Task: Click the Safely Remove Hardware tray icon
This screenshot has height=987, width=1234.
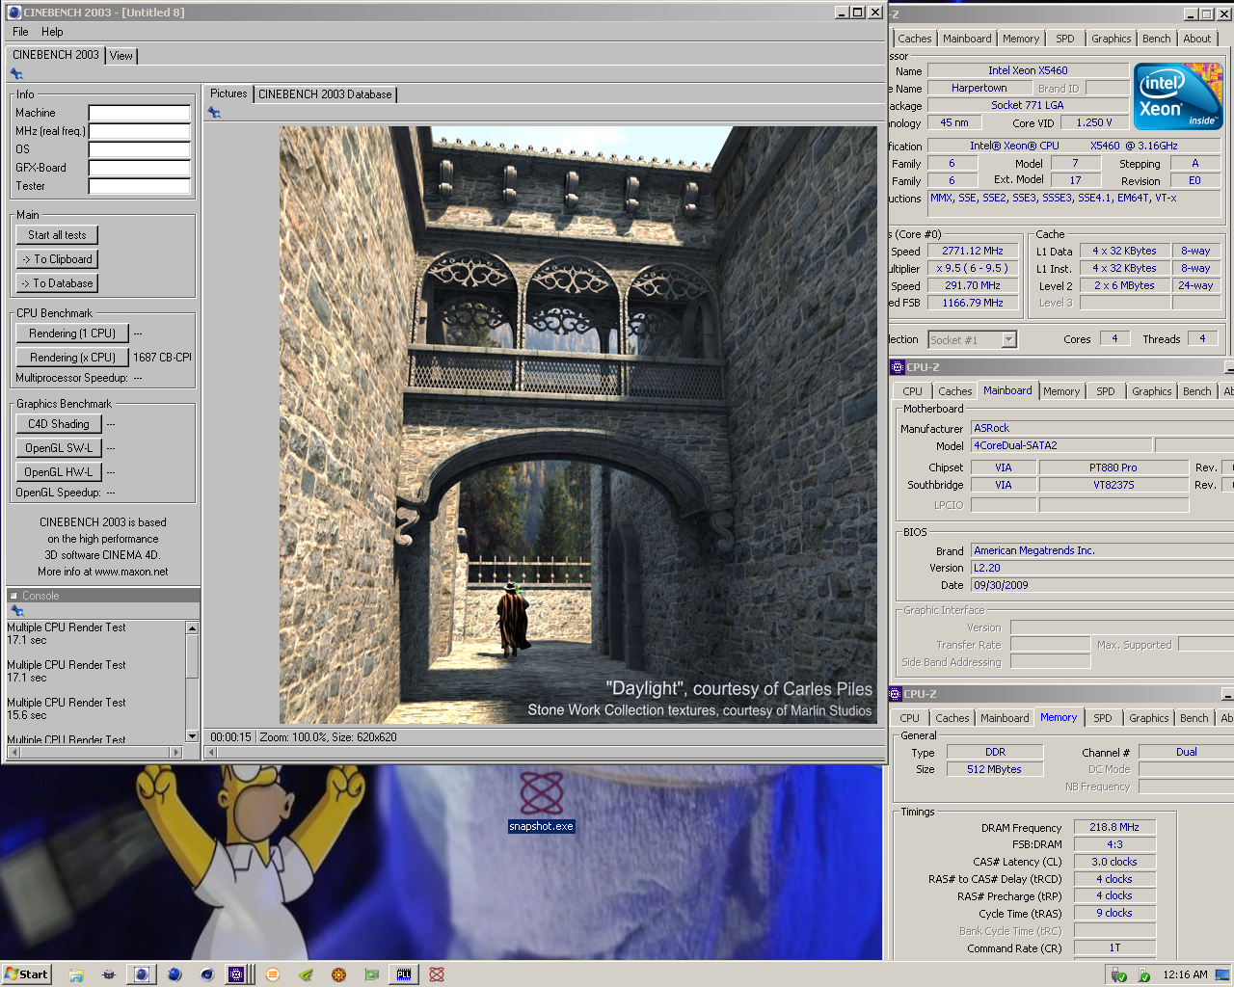Action: tap(1118, 974)
